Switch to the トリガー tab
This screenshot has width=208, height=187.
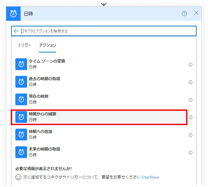pos(24,45)
